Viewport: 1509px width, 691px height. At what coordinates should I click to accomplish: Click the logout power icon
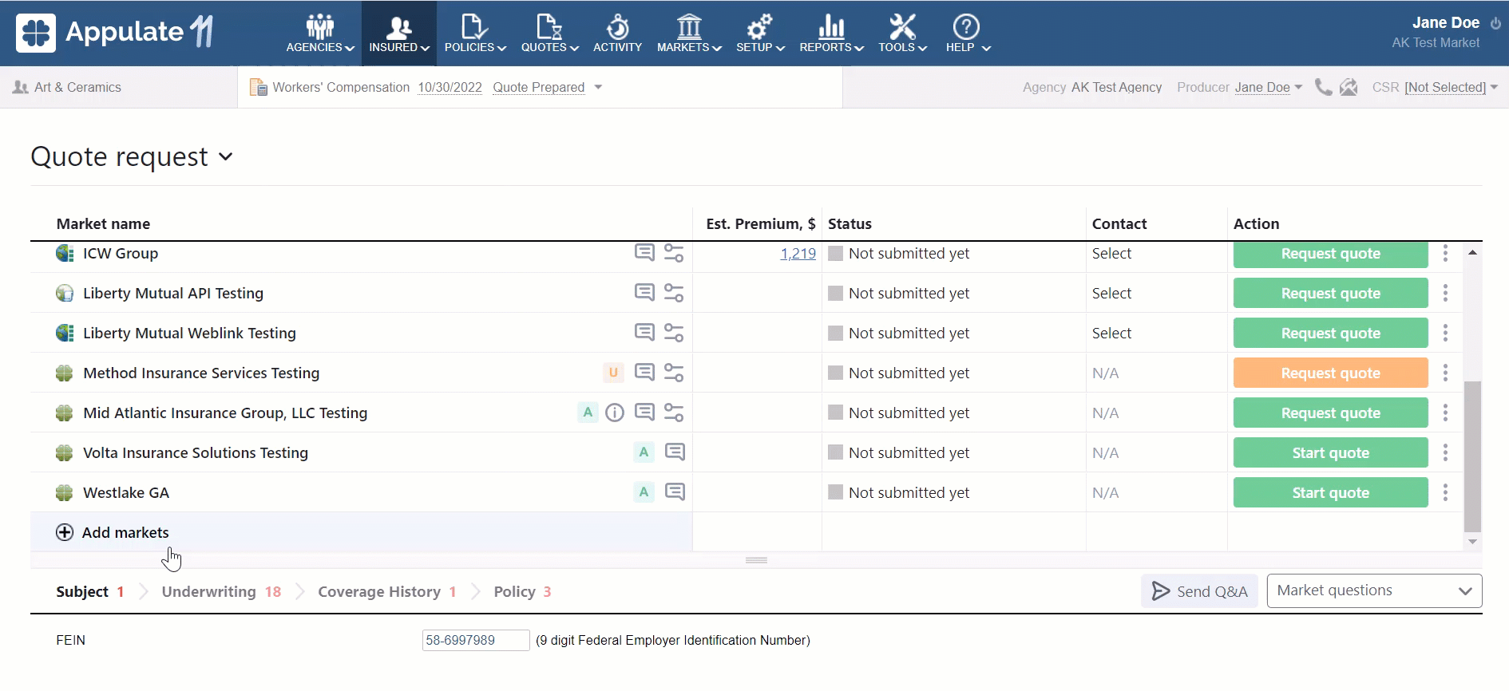(x=1495, y=23)
